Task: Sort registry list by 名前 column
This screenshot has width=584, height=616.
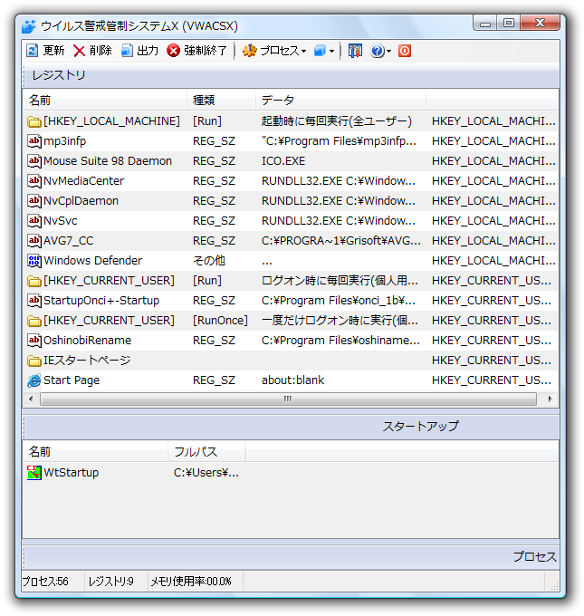Action: 105,101
